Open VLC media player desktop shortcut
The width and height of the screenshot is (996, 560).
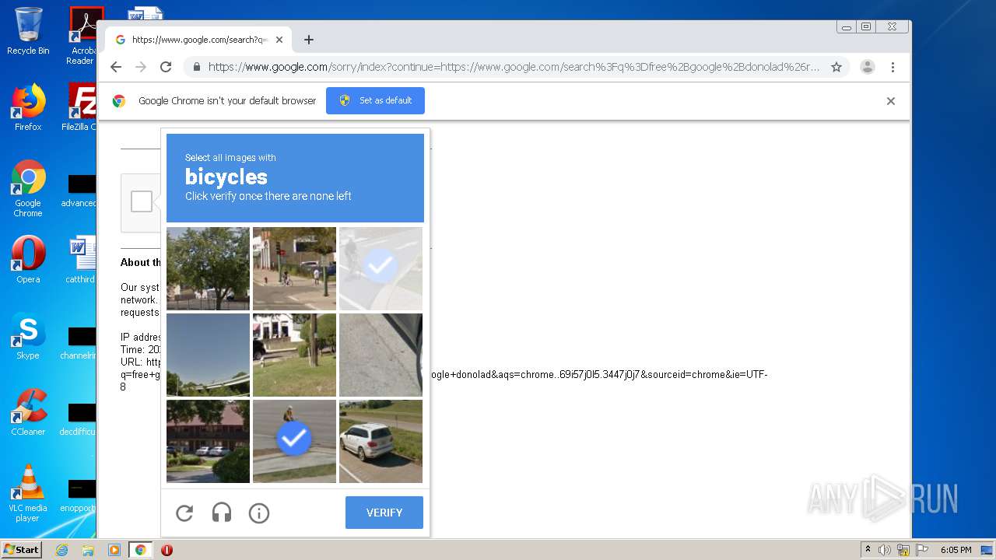click(x=28, y=493)
